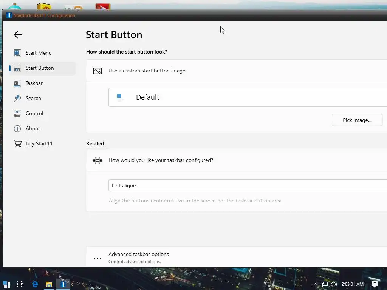Open the Start Menu settings page

[x=42, y=53]
